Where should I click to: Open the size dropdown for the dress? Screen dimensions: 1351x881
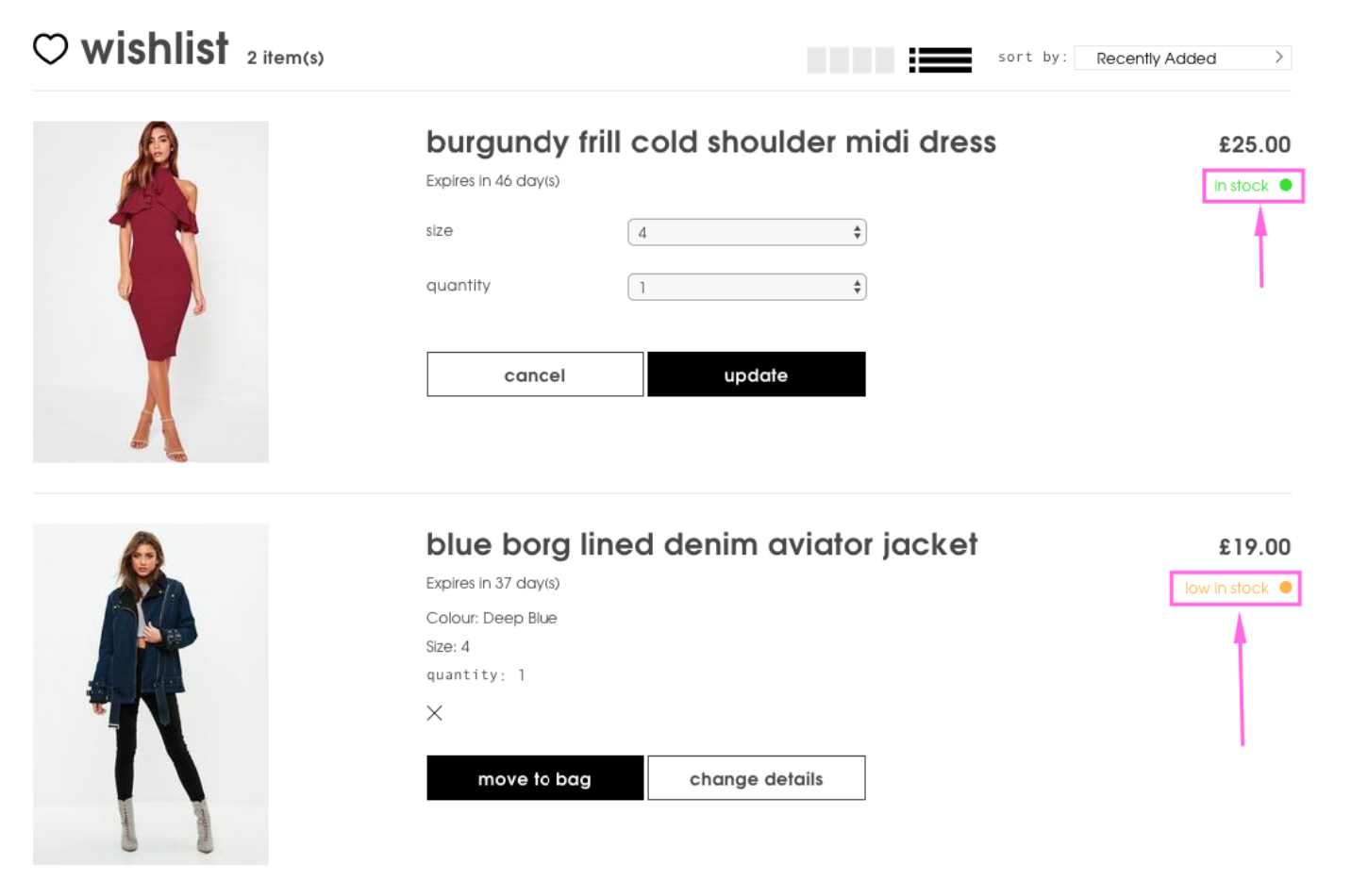(x=746, y=232)
